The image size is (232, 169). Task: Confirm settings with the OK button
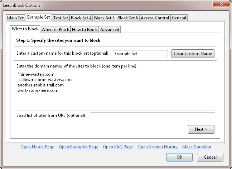tap(179, 157)
